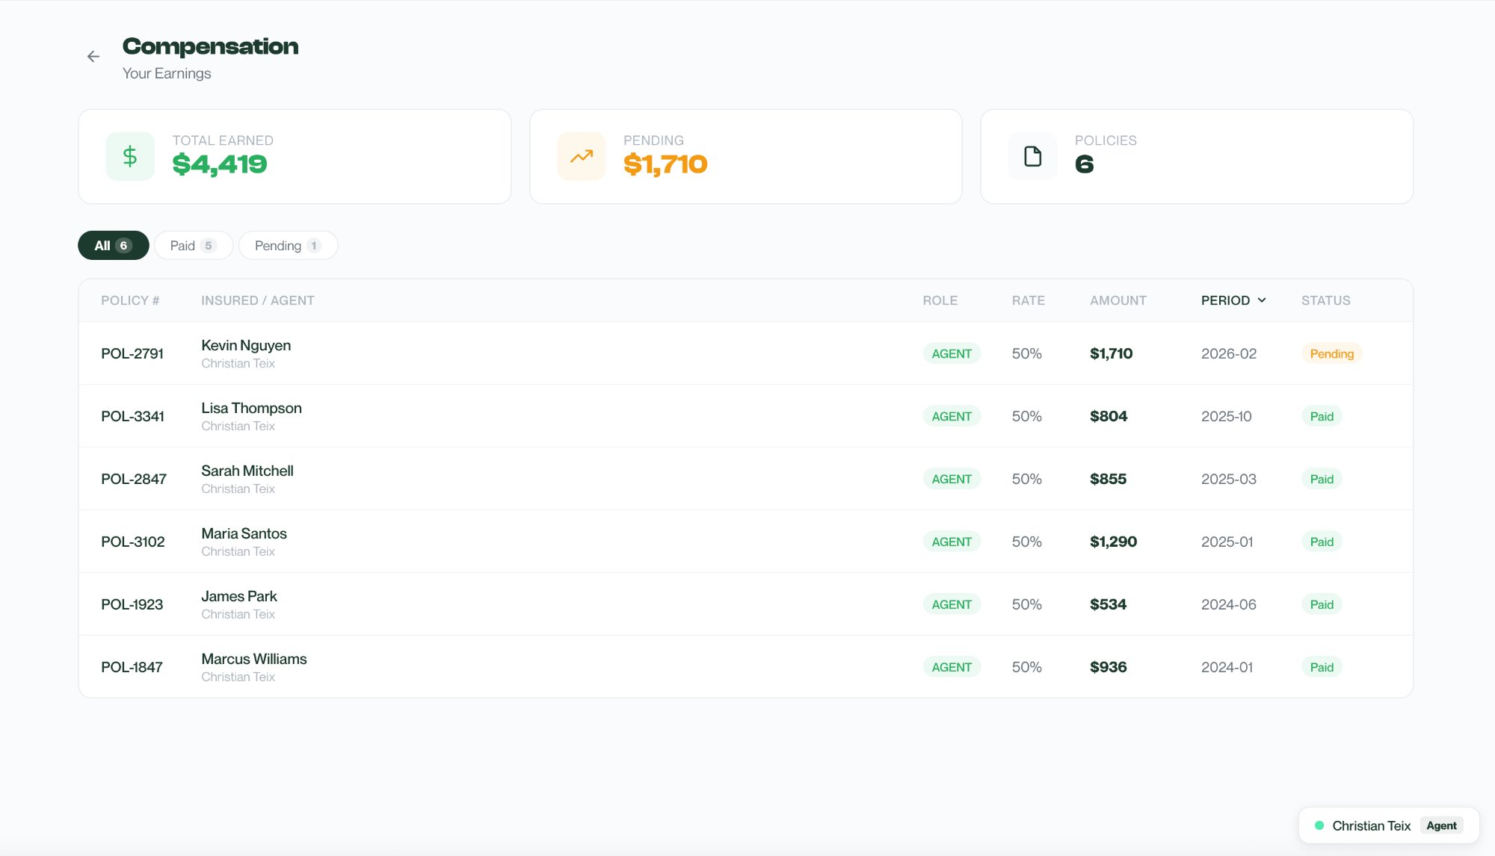
Task: Click the $1,290 amount for Maria Santos
Action: point(1113,542)
